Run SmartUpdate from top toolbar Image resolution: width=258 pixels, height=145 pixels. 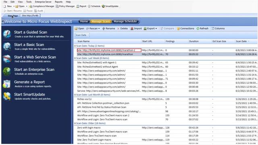pos(110,6)
